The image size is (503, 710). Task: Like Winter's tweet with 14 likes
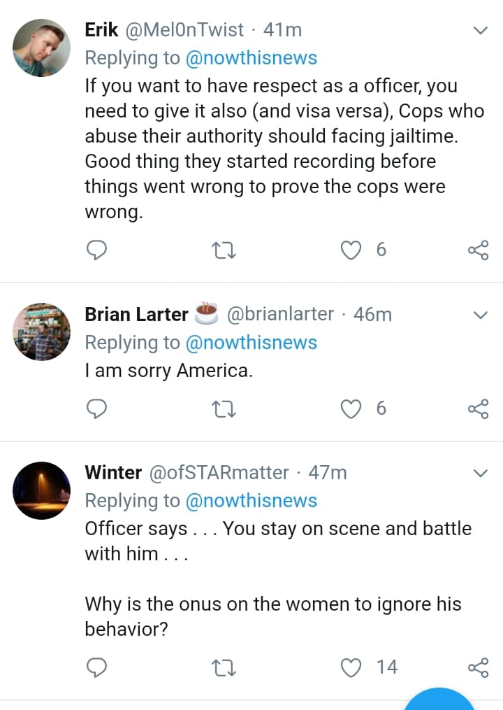point(351,668)
